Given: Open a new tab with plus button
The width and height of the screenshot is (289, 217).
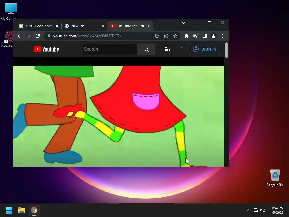Looking at the screenshot, I should (159, 26).
